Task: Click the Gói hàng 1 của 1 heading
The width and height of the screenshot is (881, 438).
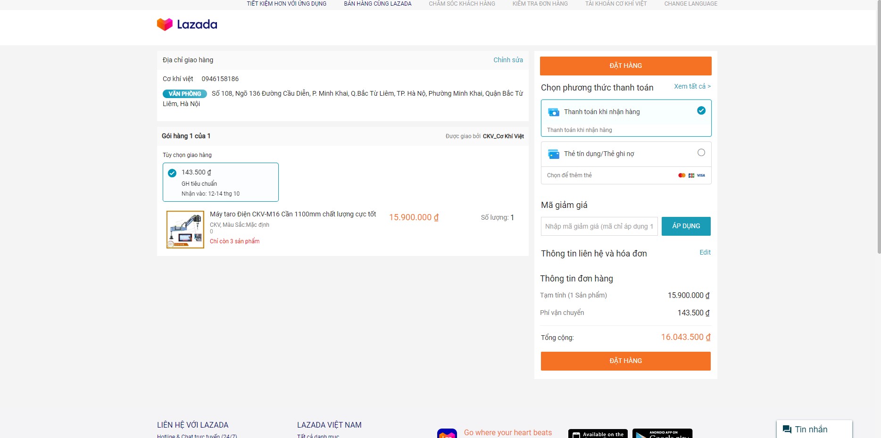Action: (186, 136)
